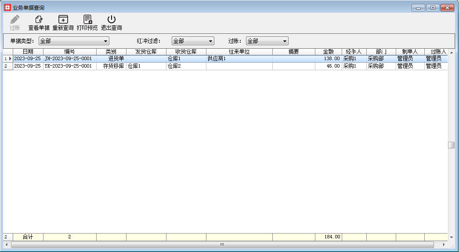Click the horizontal scrollbar right arrow
Image resolution: width=459 pixels, height=252 pixels.
pos(444,245)
